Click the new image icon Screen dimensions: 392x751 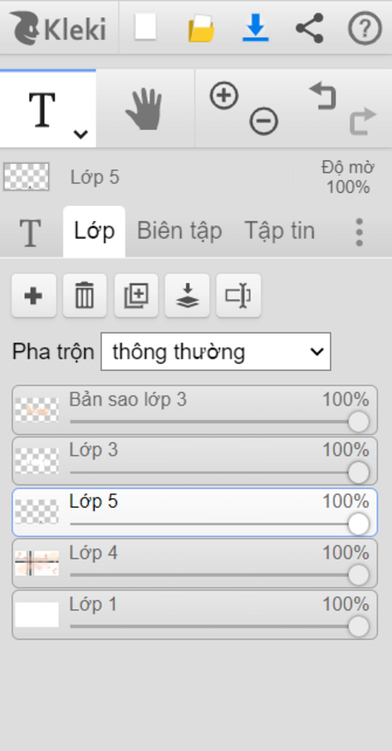click(x=145, y=27)
